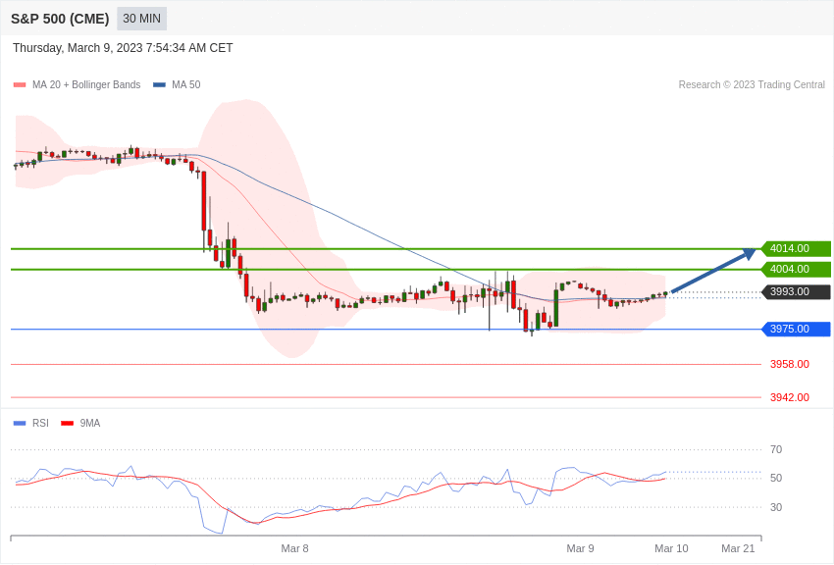This screenshot has height=565, width=834.
Task: Click the Mar 10 date axis label
Action: tap(671, 548)
